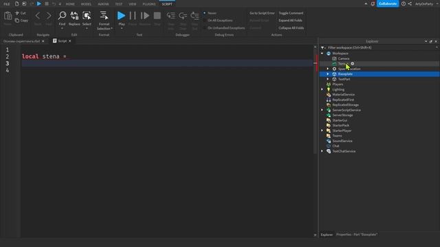
Task: Expand the Baseplate tree node
Action: click(328, 74)
